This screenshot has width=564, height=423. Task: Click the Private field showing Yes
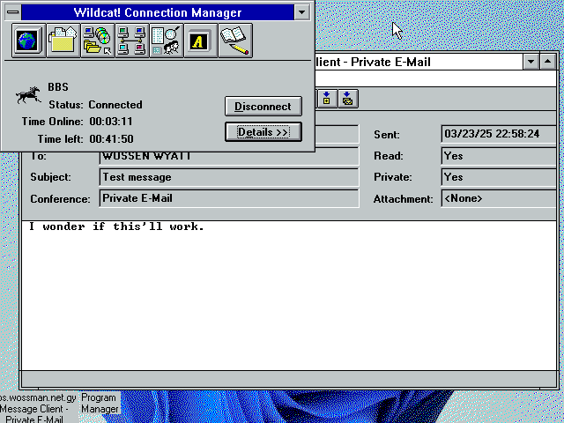pyautogui.click(x=499, y=177)
